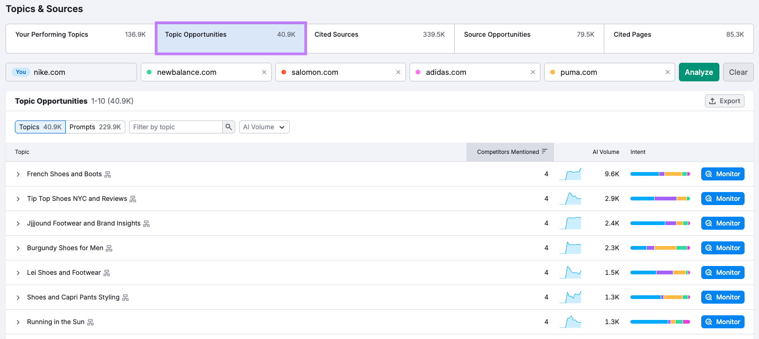Remove salomon.com with its X icon
Viewport: 759px width, 339px height.
398,72
